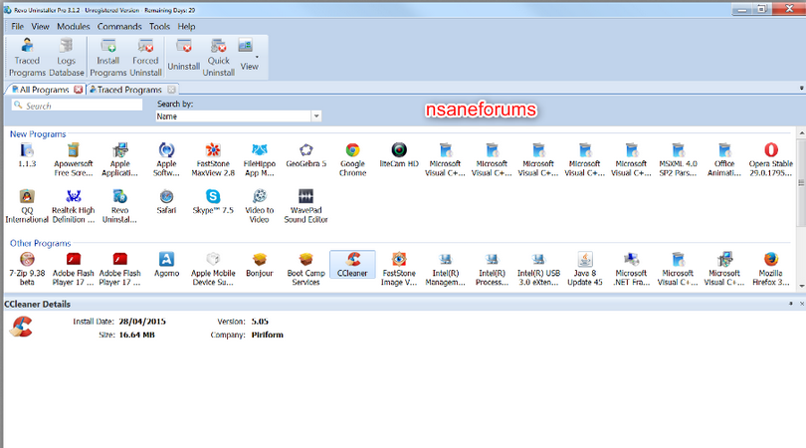Select the Skype 7.5 icon
Screen dimensions: 806x448
(x=213, y=202)
